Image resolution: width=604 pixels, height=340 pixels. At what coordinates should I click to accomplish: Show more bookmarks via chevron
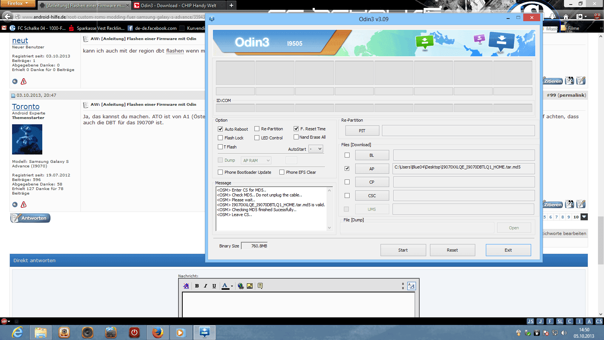click(601, 28)
